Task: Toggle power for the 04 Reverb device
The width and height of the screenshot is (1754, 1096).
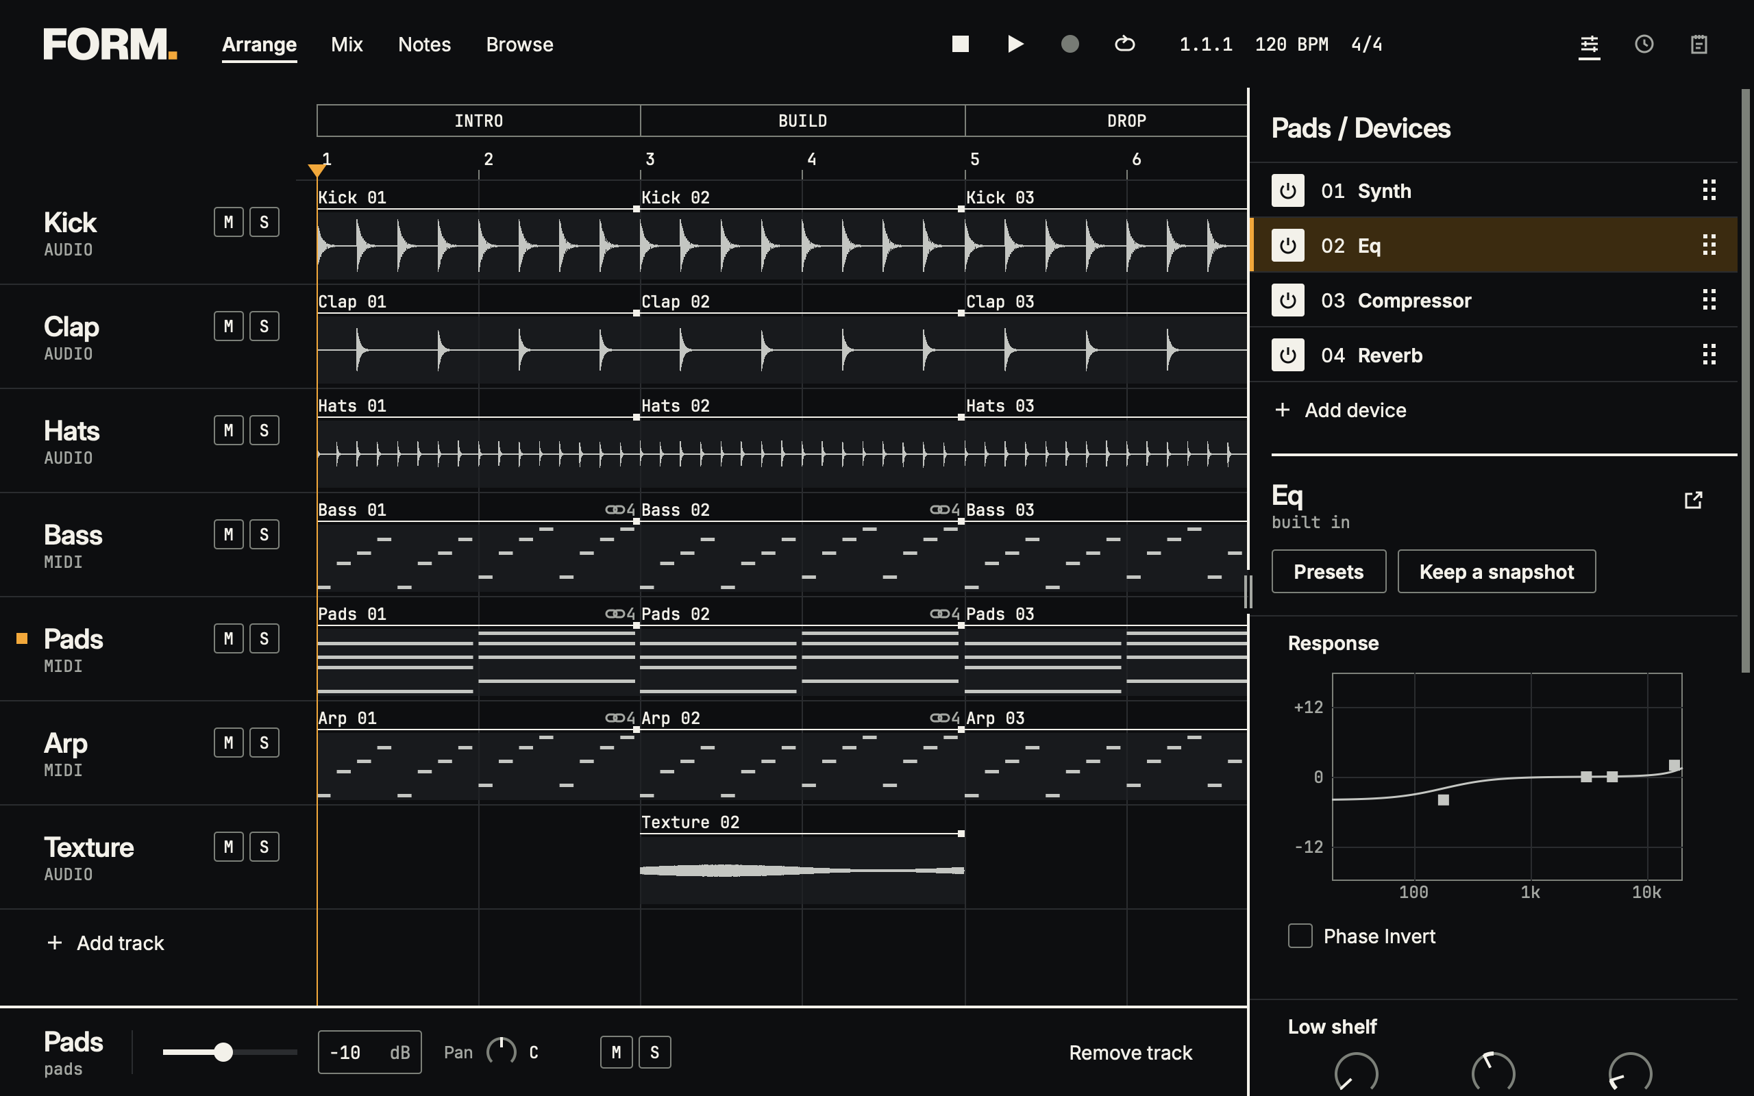Action: (1288, 356)
